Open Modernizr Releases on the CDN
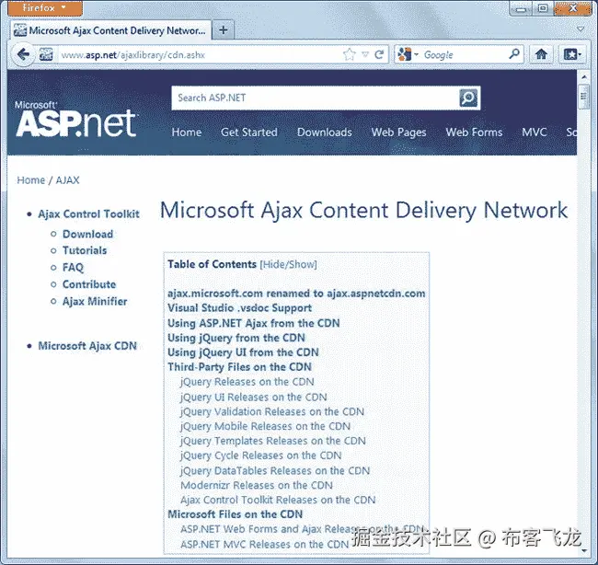Viewport: 598px width, 565px height. [x=257, y=485]
